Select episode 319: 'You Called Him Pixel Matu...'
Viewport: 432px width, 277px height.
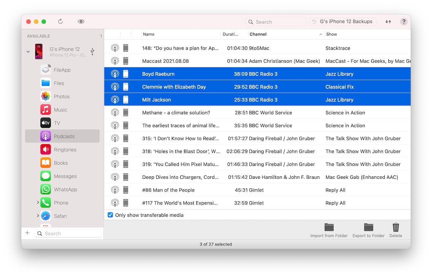pos(257,164)
